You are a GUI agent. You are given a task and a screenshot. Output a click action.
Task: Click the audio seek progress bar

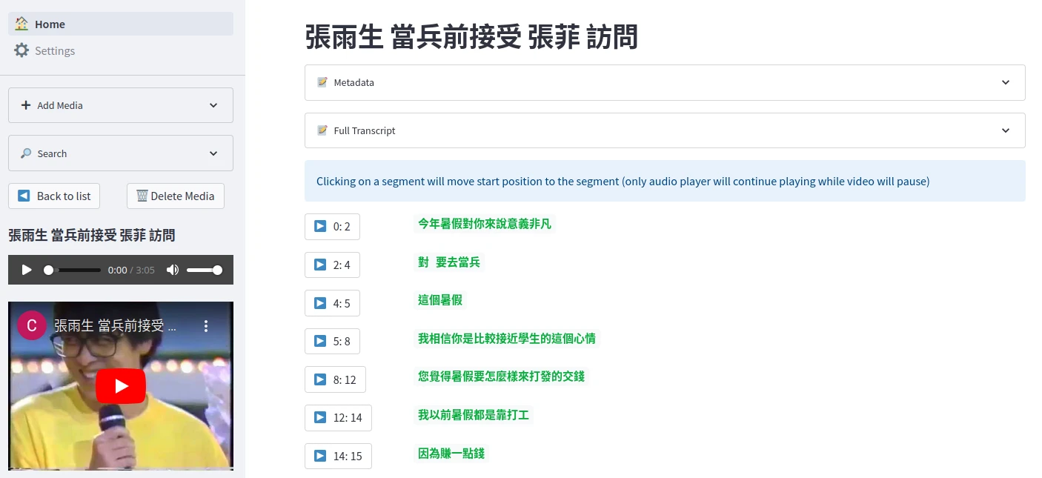coord(74,270)
